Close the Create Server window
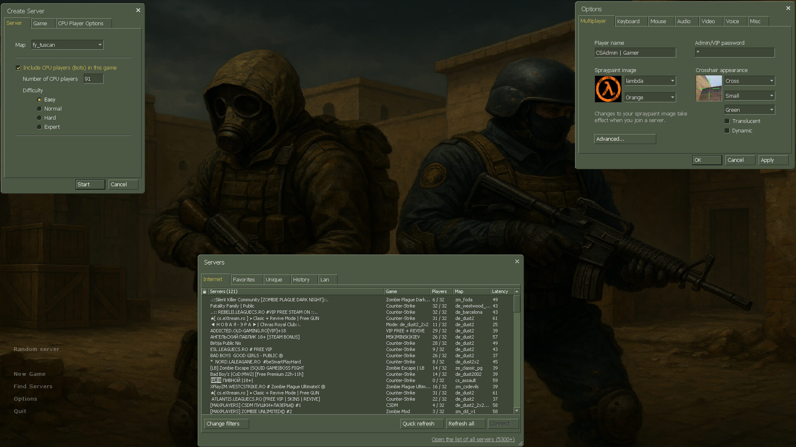 point(138,10)
